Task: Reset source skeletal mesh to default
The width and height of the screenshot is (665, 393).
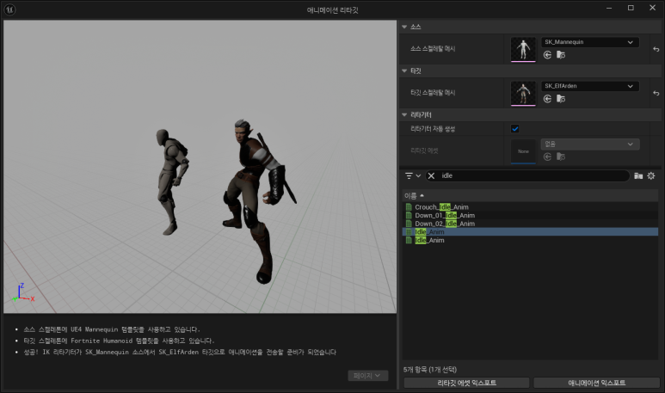Action: pos(656,49)
